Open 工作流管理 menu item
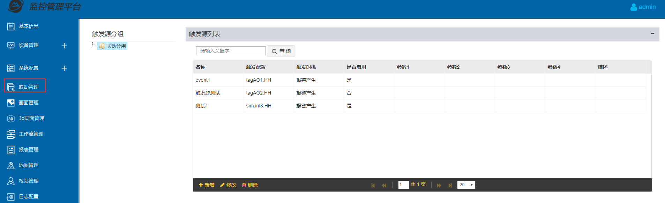 [31, 134]
